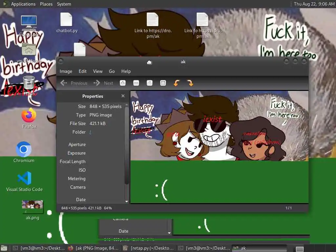
Task: Click the 64% zoom level in statusbar
Action: tap(108, 208)
